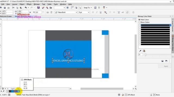Click the Interactive OpenType icon
Viewport: 174px width, 97px height.
pyautogui.click(x=128, y=12)
